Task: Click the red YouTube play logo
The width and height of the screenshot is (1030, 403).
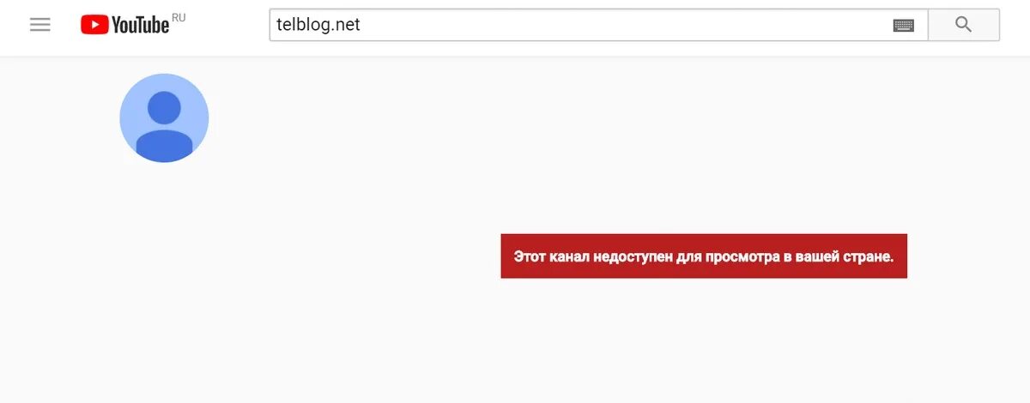Action: point(94,25)
